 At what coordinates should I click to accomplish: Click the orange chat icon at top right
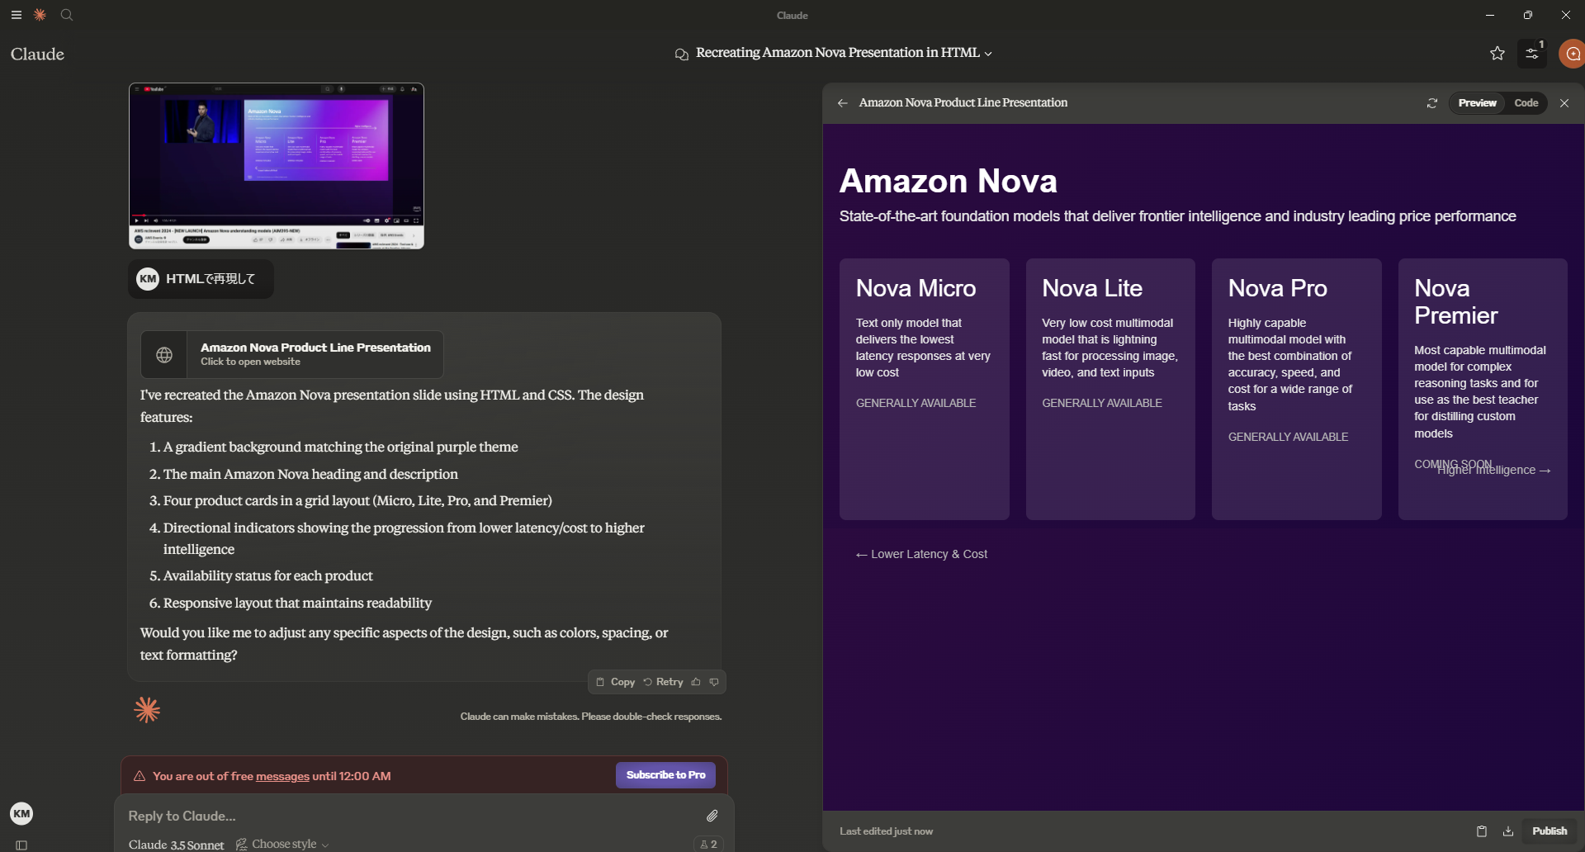pos(1573,54)
